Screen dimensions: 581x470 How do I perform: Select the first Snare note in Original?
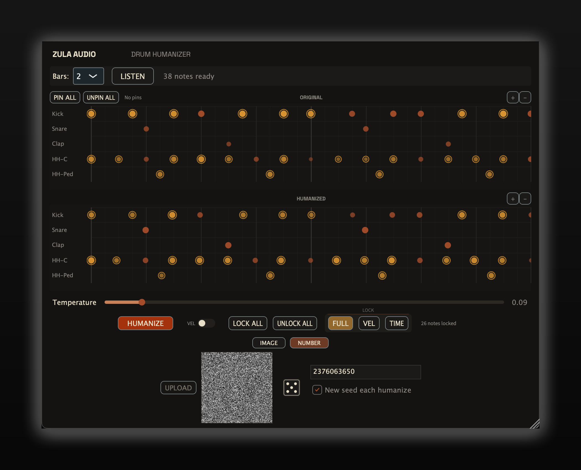point(146,129)
